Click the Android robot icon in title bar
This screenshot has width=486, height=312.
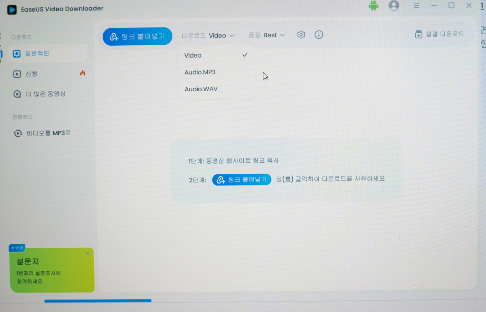point(374,6)
